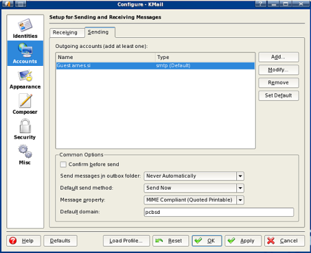
Task: Expand the Send messages in outbox folder dropdown
Action: (x=240, y=176)
